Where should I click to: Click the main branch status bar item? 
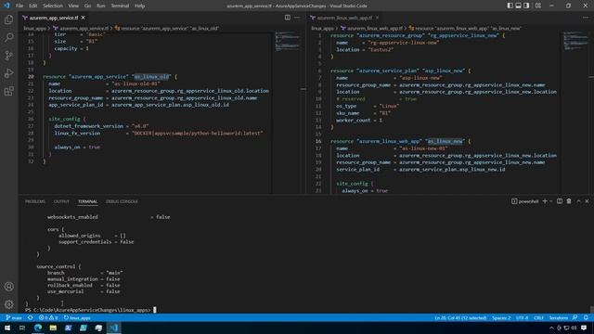(x=14, y=317)
